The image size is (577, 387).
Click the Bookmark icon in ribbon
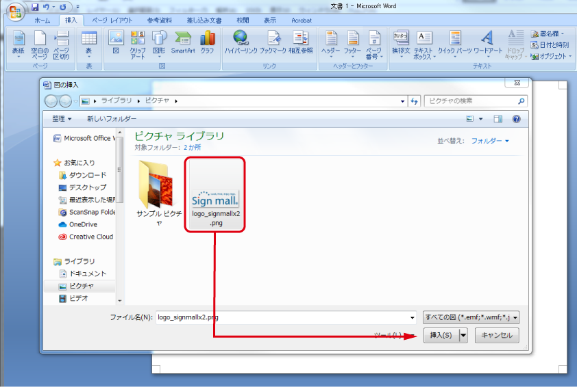coord(273,41)
